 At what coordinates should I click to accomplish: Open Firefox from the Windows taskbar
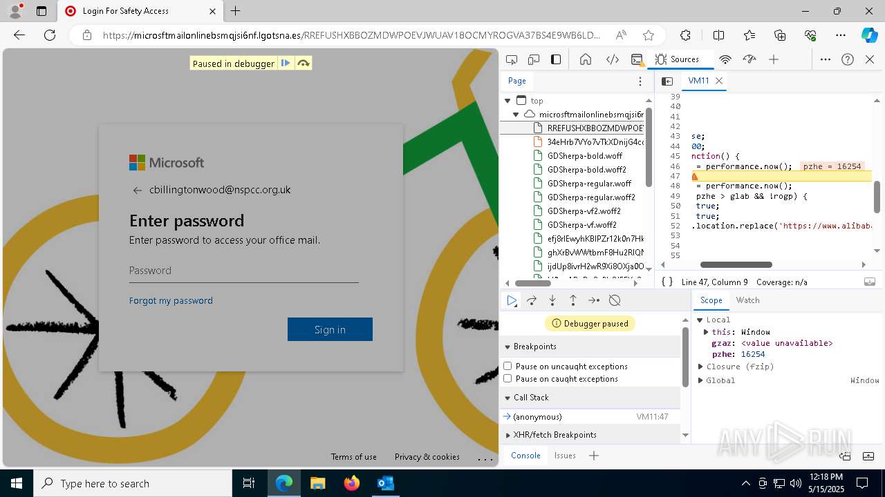351,483
